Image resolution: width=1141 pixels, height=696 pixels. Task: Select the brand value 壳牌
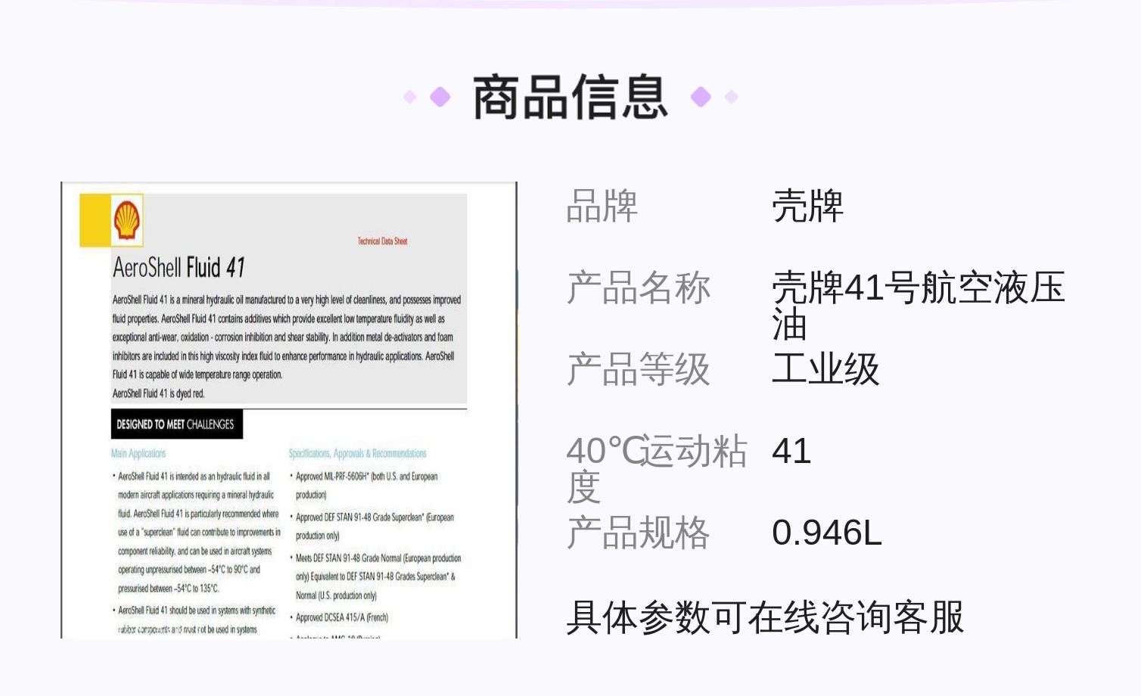807,206
